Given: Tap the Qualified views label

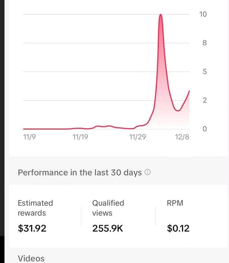Looking at the screenshot, I should click(x=108, y=208).
